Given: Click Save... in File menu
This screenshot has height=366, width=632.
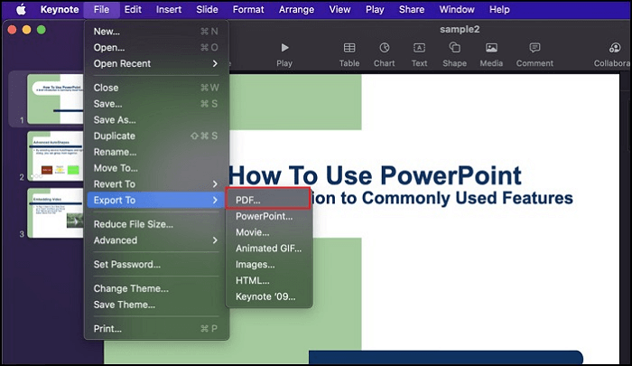Looking at the screenshot, I should point(155,104).
